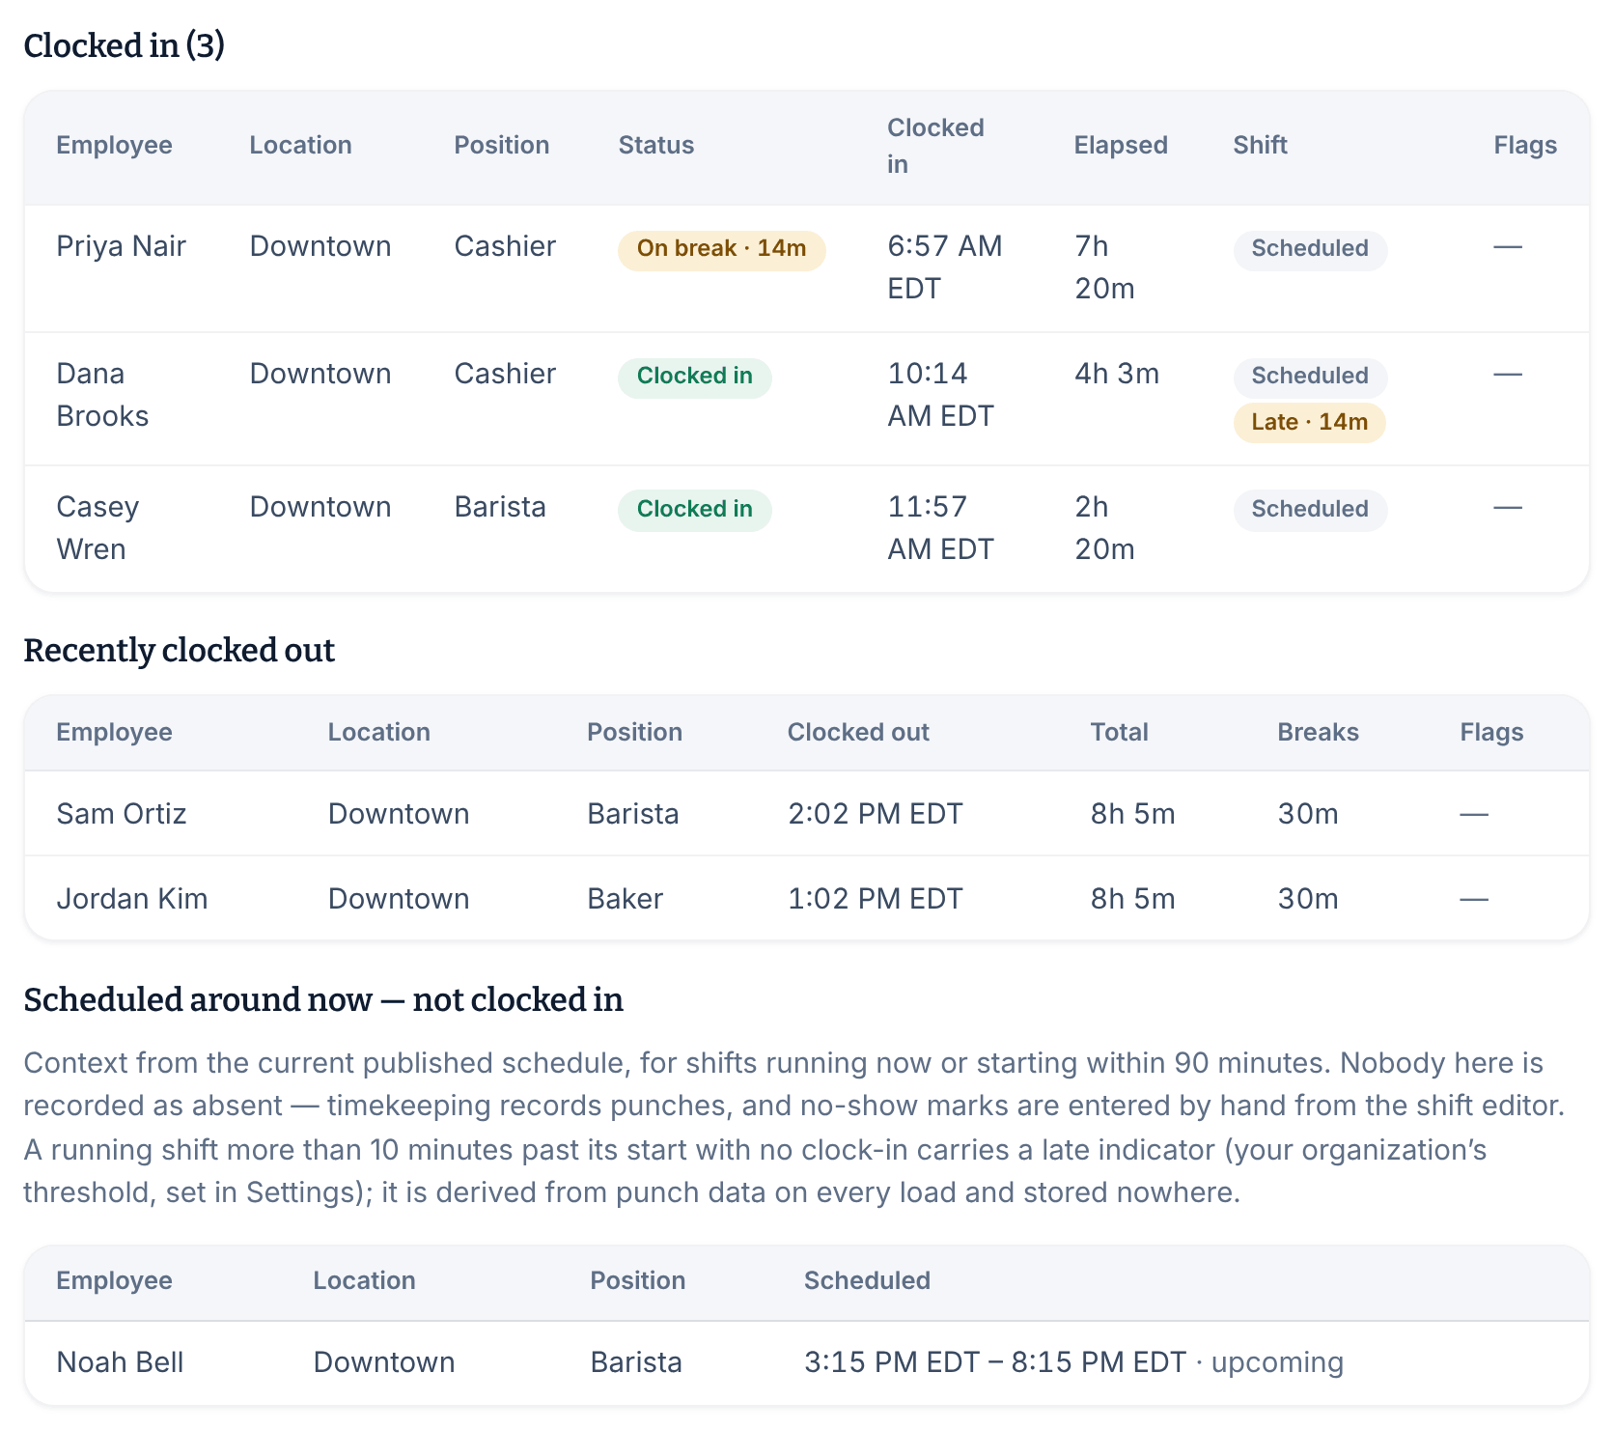Click the Scheduled badge in Dana Brooks's row
Image resolution: width=1614 pixels, height=1429 pixels.
[x=1310, y=377]
